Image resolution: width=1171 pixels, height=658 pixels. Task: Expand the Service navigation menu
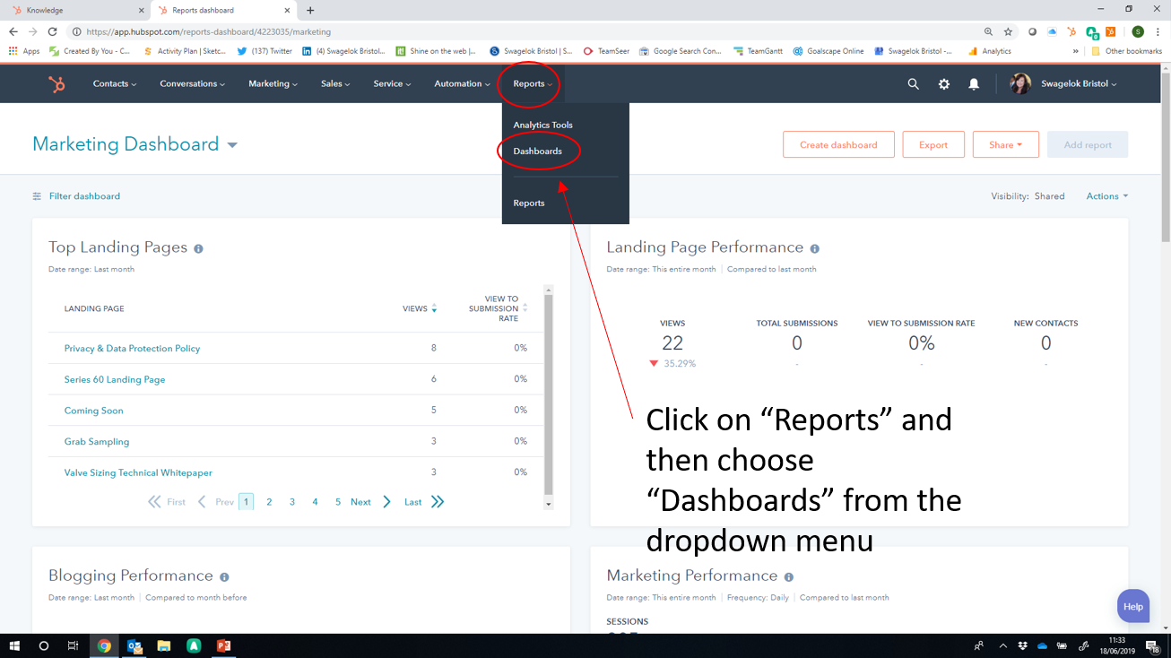point(392,84)
